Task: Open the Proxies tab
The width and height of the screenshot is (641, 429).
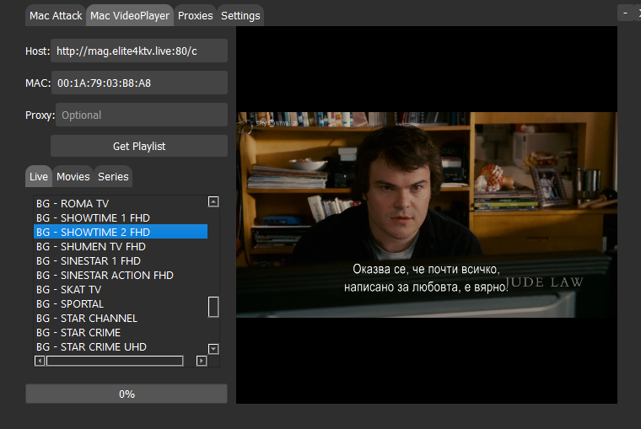Action: pos(196,15)
